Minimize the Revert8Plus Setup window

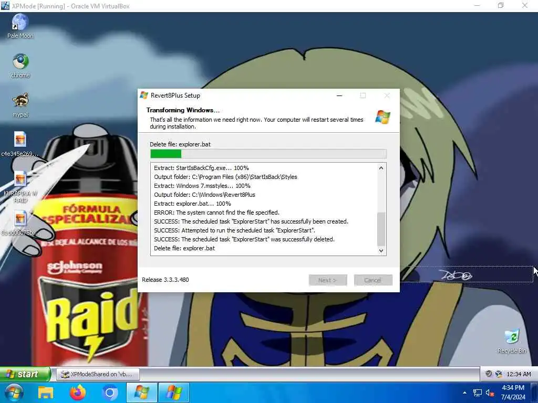tap(339, 96)
